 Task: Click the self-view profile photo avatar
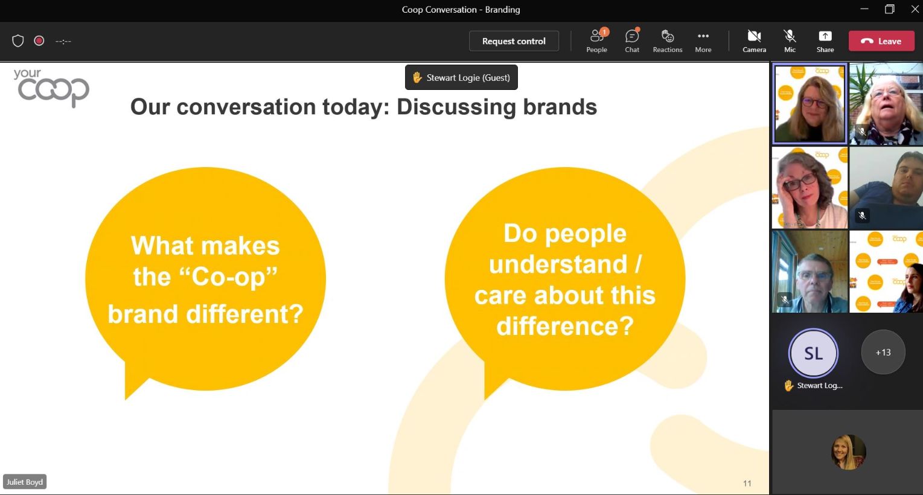click(848, 452)
